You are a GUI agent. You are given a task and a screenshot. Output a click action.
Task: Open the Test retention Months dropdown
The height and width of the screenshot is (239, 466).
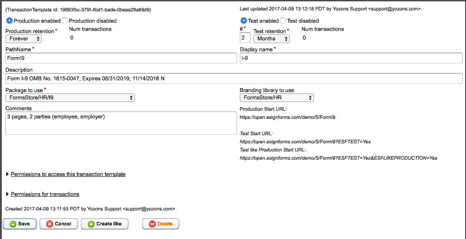272,39
